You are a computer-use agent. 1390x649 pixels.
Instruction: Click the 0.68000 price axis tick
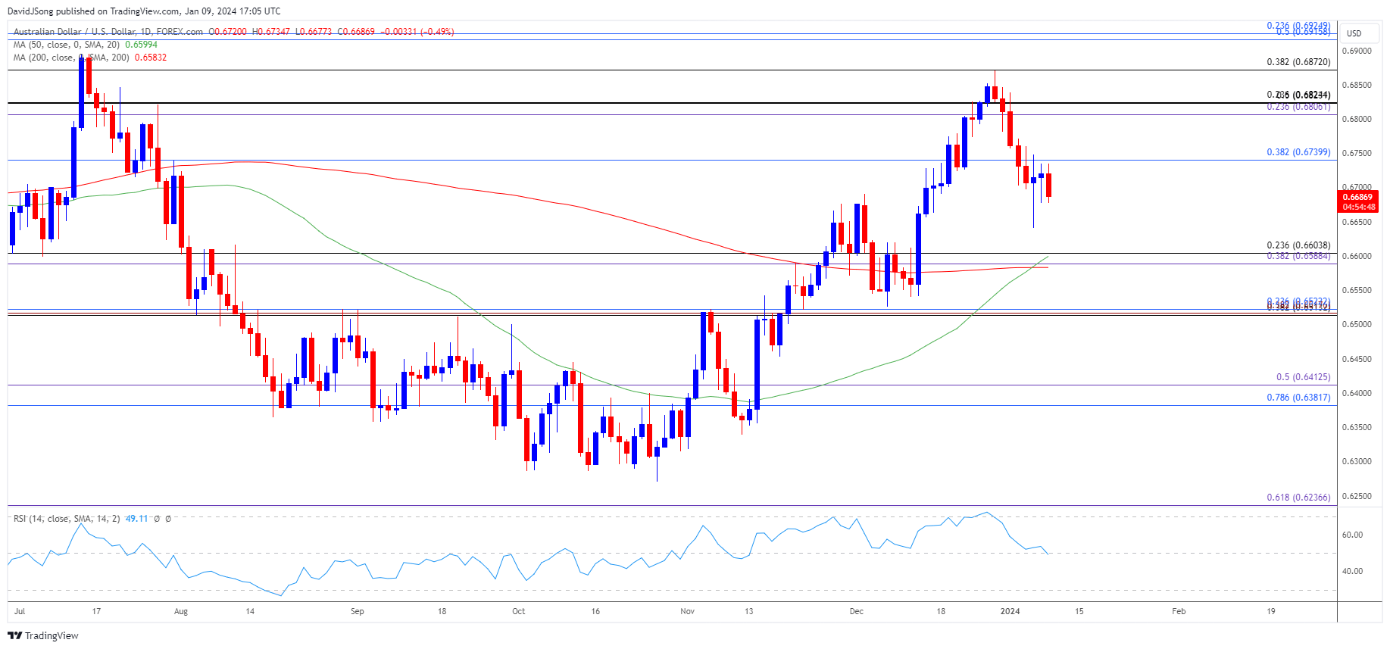click(1357, 119)
